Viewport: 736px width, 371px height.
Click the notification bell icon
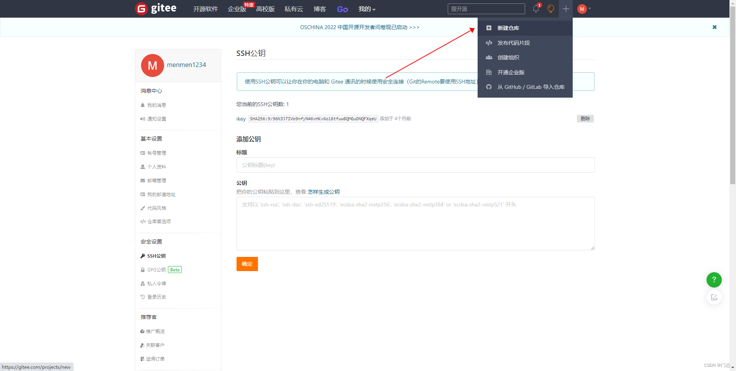tap(536, 8)
